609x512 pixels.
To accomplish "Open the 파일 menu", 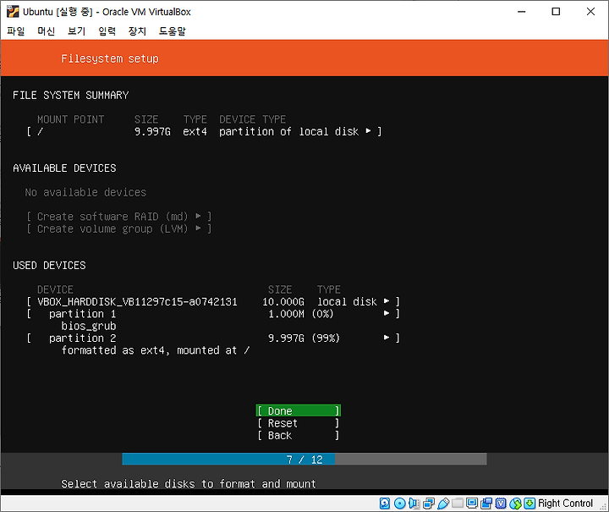I will click(16, 31).
